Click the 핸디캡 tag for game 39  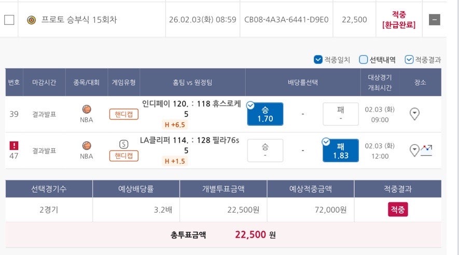click(x=123, y=114)
